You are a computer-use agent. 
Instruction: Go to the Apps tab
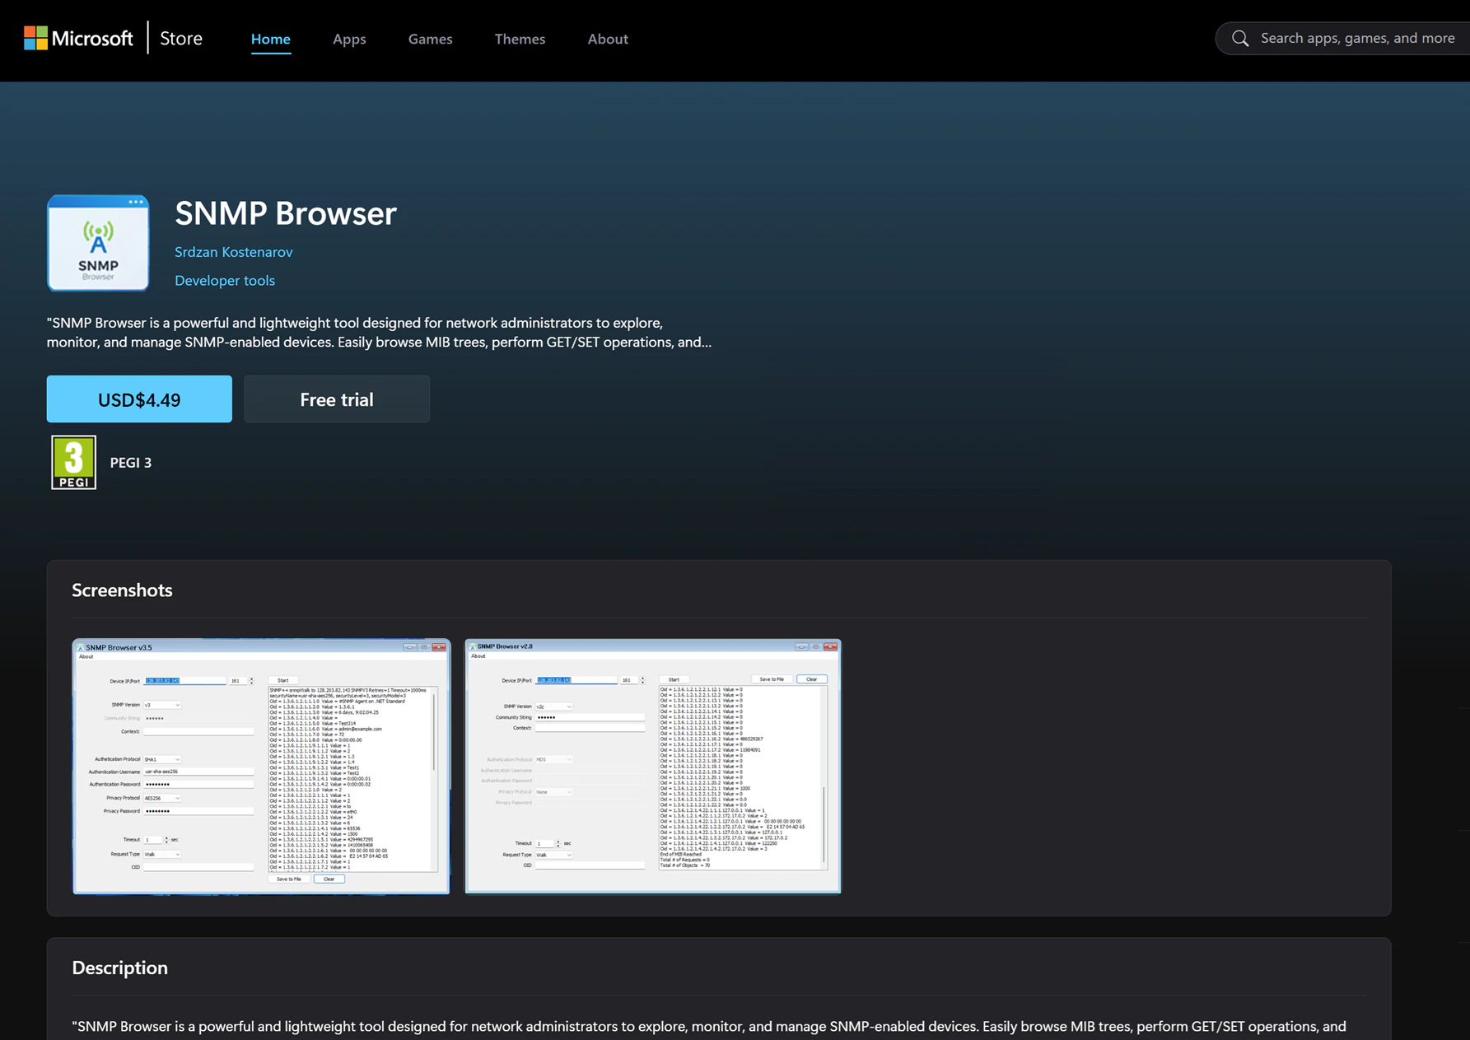click(349, 39)
